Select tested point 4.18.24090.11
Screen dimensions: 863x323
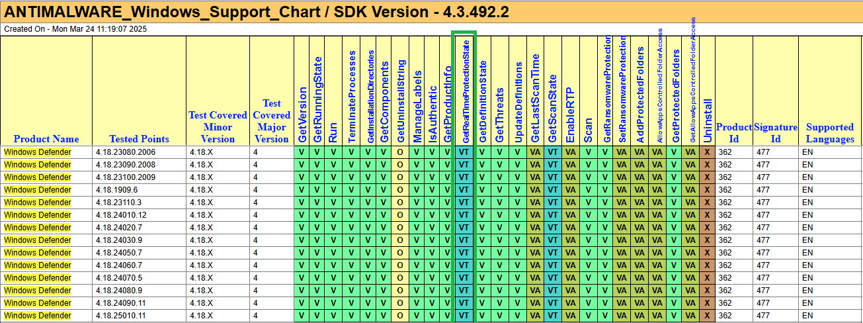tap(121, 303)
